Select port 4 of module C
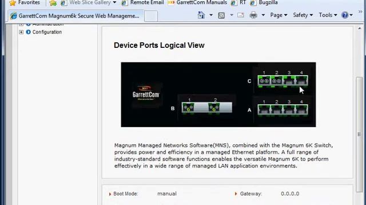This screenshot has height=205, width=366. coord(301,81)
